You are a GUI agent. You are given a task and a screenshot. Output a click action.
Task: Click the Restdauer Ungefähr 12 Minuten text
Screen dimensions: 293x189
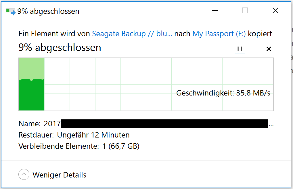tap(74, 135)
